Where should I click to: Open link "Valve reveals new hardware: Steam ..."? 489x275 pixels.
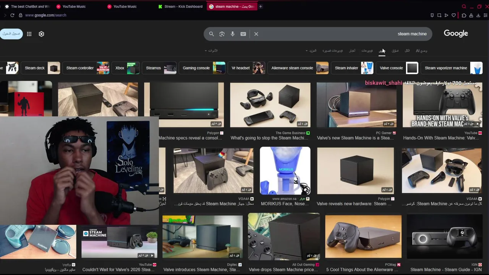pyautogui.click(x=354, y=204)
